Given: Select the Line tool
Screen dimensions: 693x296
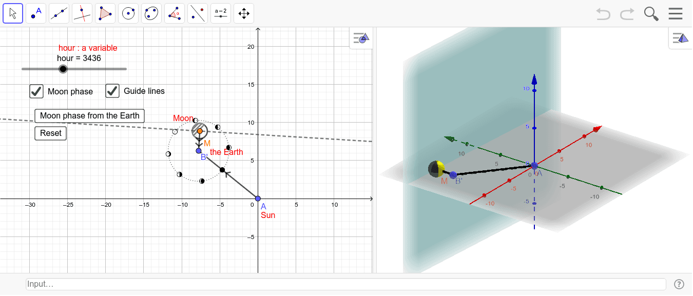Looking at the screenshot, I should point(59,13).
